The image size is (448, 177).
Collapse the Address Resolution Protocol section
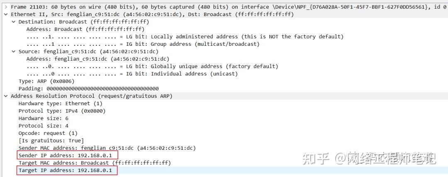pos(5,96)
